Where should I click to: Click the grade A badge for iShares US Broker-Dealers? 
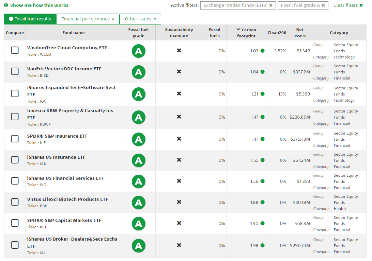pyautogui.click(x=138, y=246)
